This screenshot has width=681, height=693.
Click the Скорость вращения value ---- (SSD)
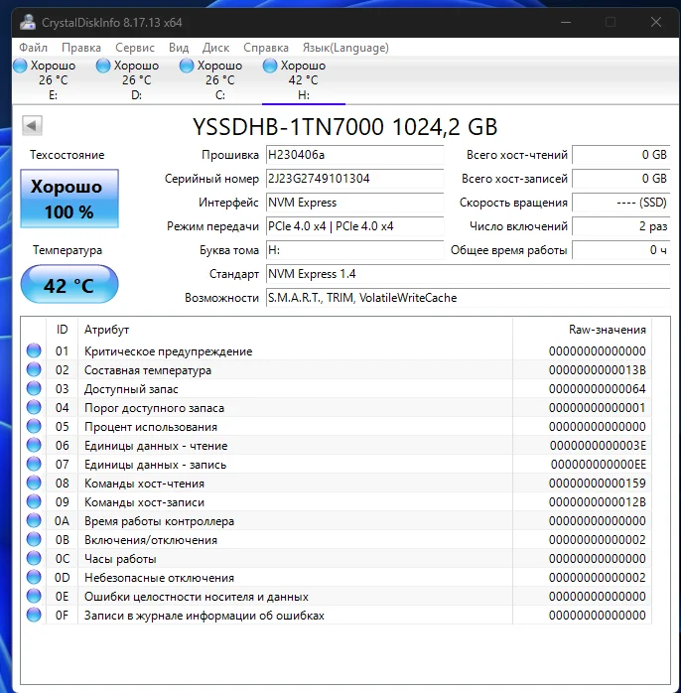coord(620,203)
